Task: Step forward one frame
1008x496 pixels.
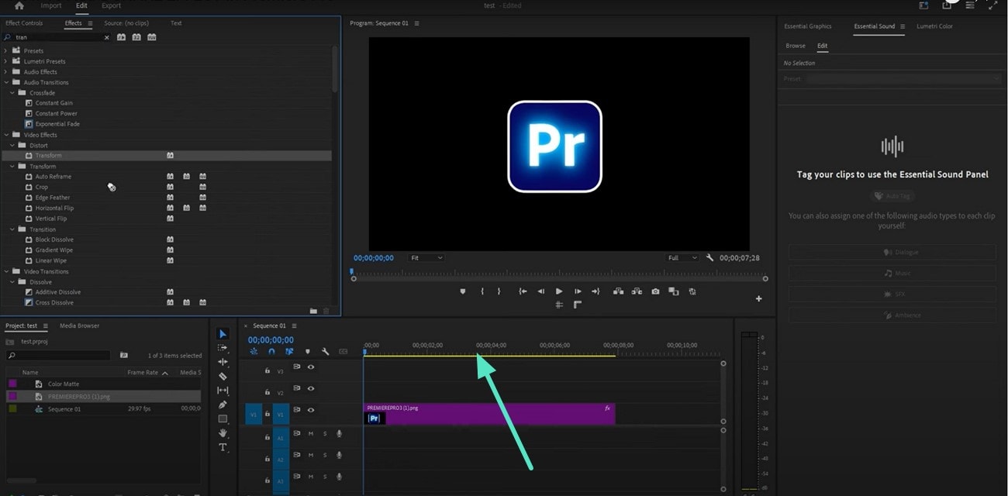Action: coord(578,291)
